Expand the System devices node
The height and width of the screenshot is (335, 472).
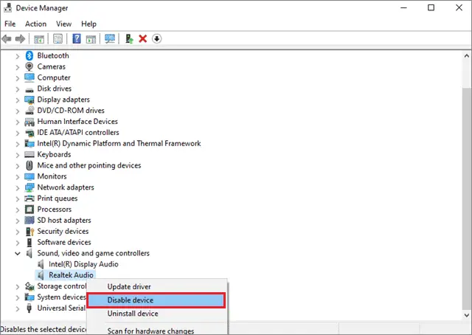[x=18, y=297]
